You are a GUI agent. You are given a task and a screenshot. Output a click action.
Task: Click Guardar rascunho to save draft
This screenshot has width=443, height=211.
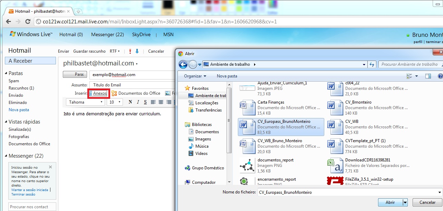pyautogui.click(x=89, y=51)
